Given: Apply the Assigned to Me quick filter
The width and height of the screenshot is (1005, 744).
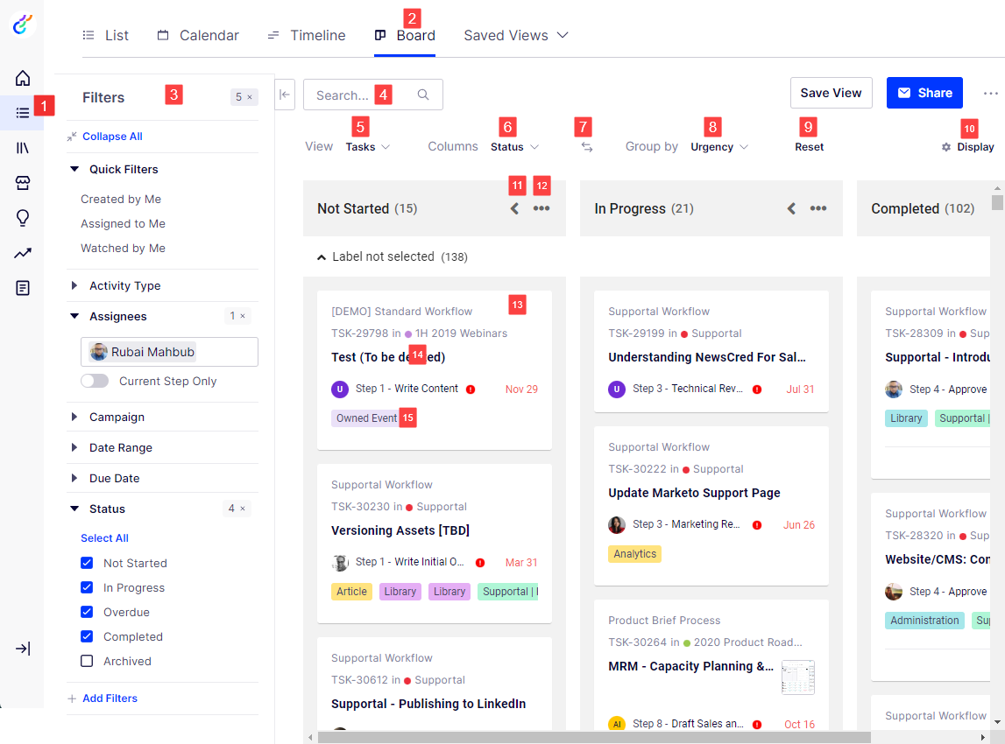Looking at the screenshot, I should click(123, 223).
